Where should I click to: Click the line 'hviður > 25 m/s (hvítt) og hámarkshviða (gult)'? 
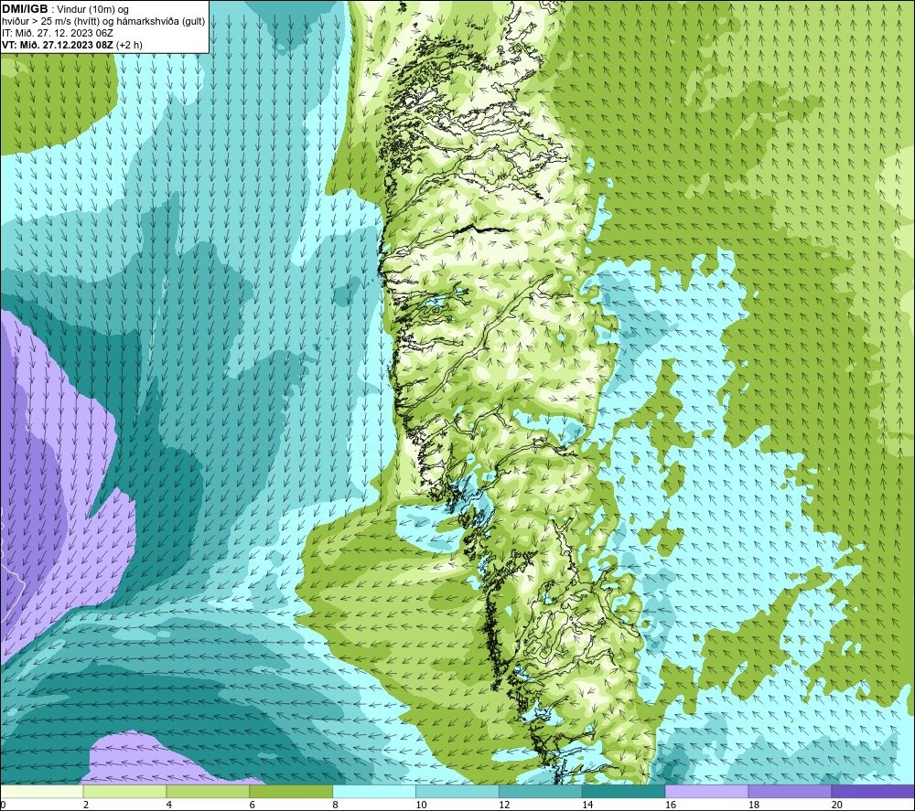click(103, 22)
